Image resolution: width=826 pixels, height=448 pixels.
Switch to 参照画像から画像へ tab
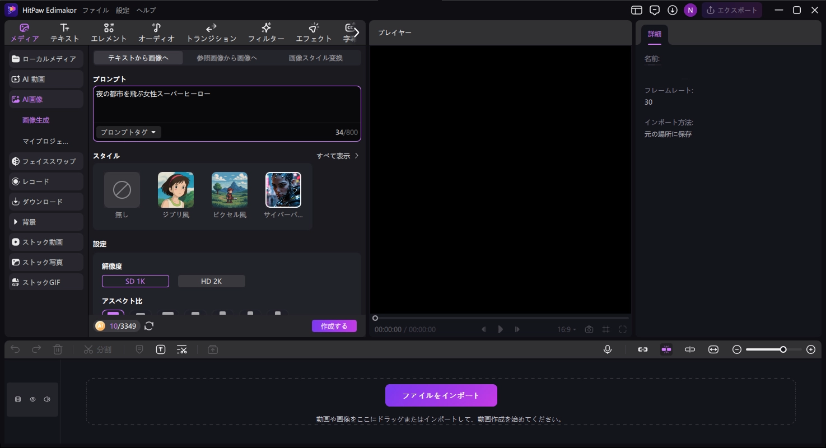227,58
